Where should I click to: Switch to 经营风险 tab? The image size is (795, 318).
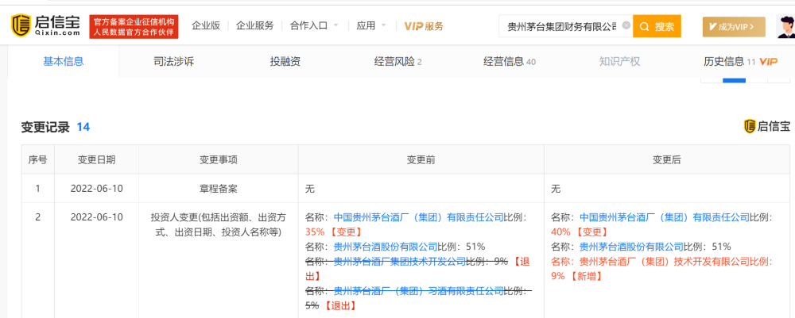click(398, 62)
